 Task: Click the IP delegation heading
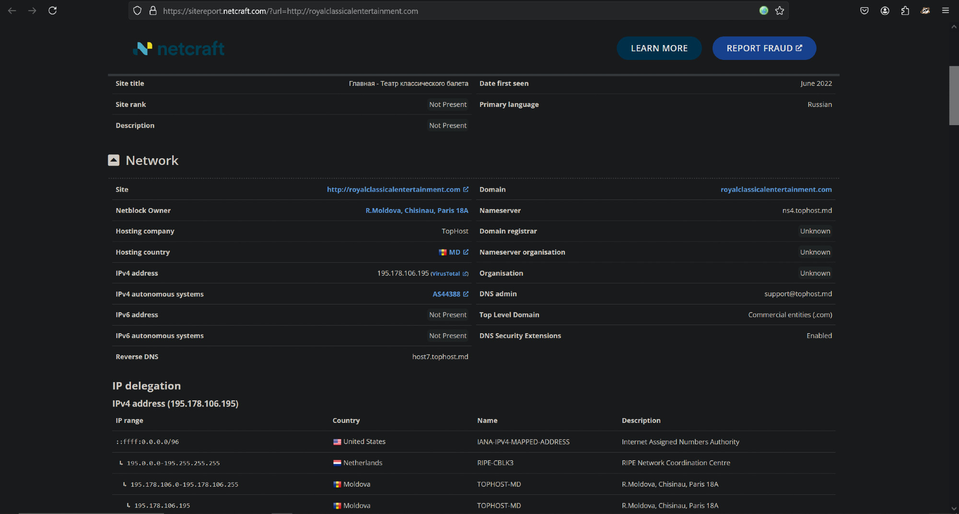click(147, 386)
